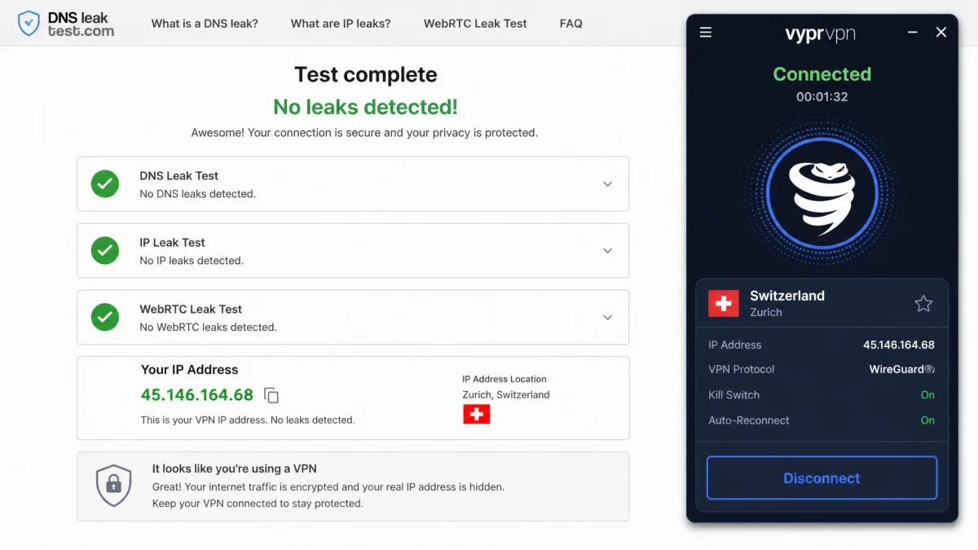Click 'This is your VPN IP address' note
The height and width of the screenshot is (550, 978).
pos(248,420)
